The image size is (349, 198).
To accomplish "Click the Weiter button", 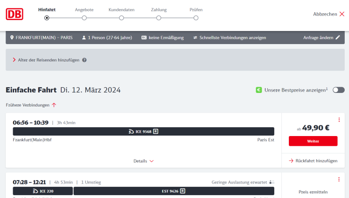I will pos(313,141).
